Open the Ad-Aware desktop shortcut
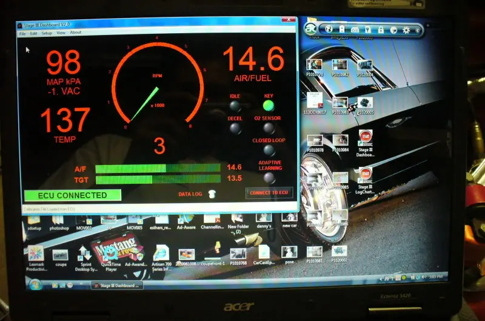485x321 pixels. point(186,222)
